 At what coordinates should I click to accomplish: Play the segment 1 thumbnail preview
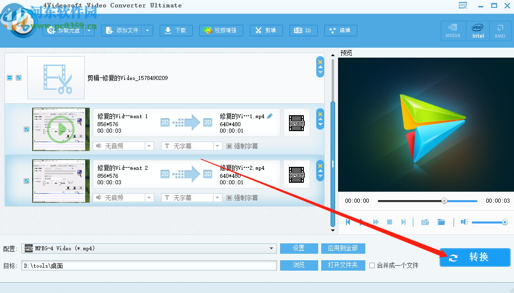61,130
